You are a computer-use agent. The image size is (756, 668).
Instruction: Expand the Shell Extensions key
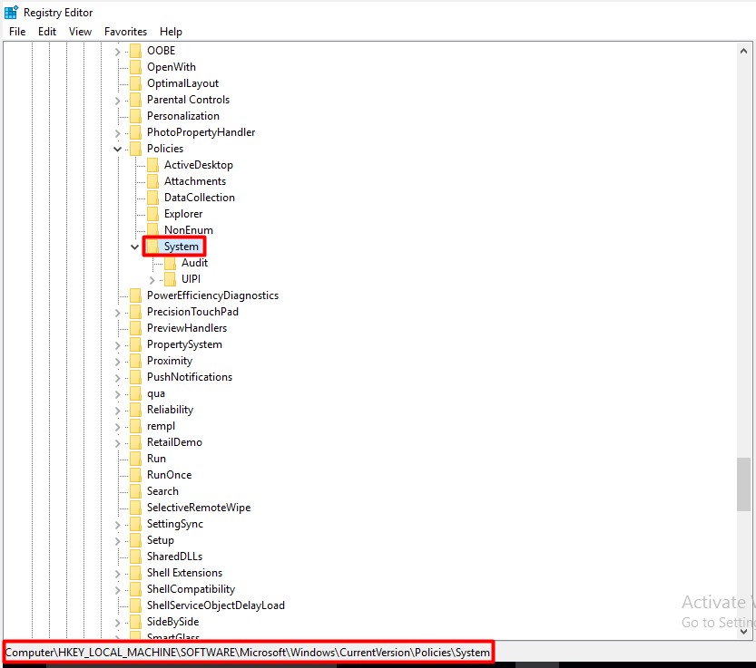coord(118,574)
